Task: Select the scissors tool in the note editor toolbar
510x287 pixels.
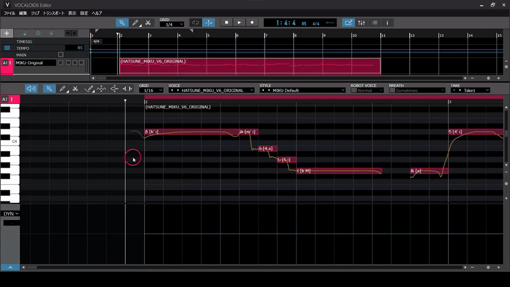Action: coord(75,89)
